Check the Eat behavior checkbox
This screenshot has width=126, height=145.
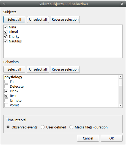(6, 82)
